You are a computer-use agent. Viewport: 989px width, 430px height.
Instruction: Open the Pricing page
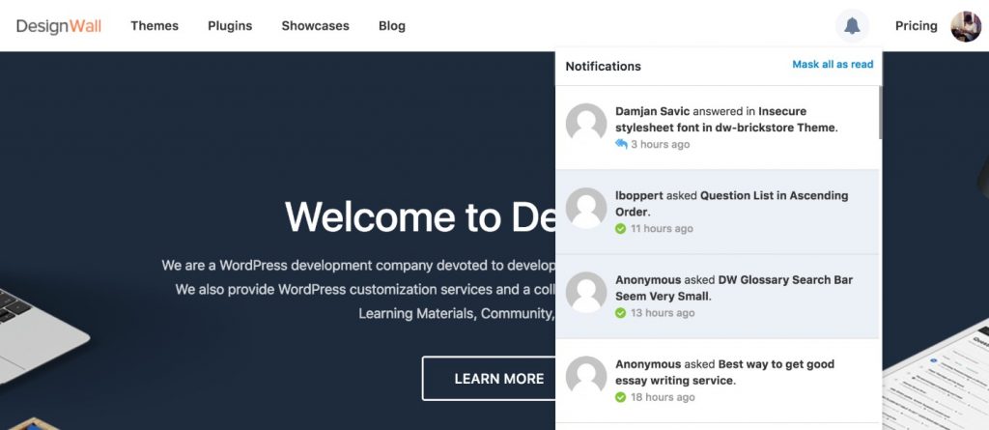click(916, 26)
